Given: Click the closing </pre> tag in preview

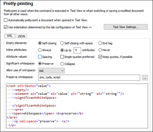Looking at the screenshot, I should pos(12,117).
